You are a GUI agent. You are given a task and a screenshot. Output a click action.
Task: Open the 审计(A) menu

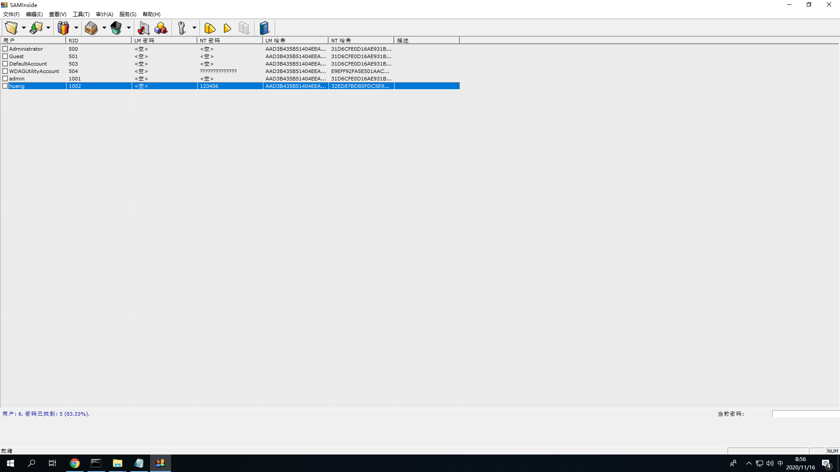105,14
